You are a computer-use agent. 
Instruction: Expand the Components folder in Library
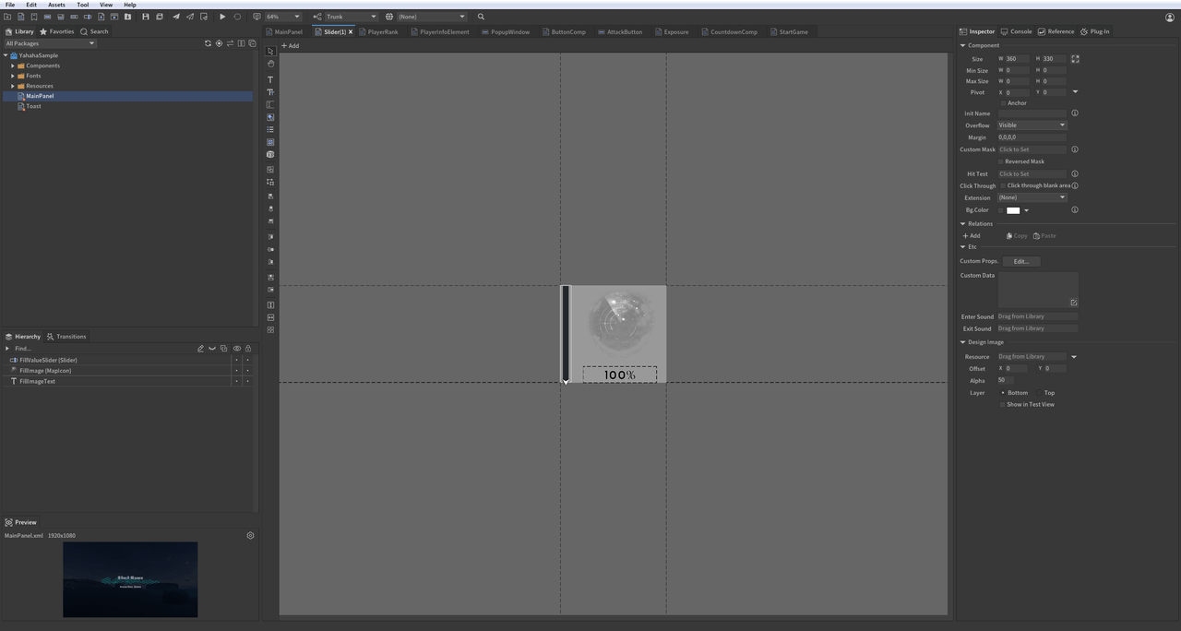[x=13, y=65]
